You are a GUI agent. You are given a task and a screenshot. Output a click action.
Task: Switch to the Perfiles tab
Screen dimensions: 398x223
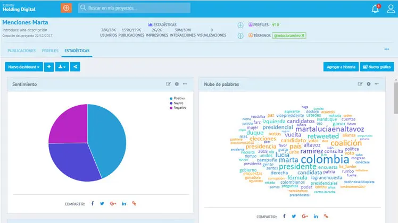[x=50, y=51]
